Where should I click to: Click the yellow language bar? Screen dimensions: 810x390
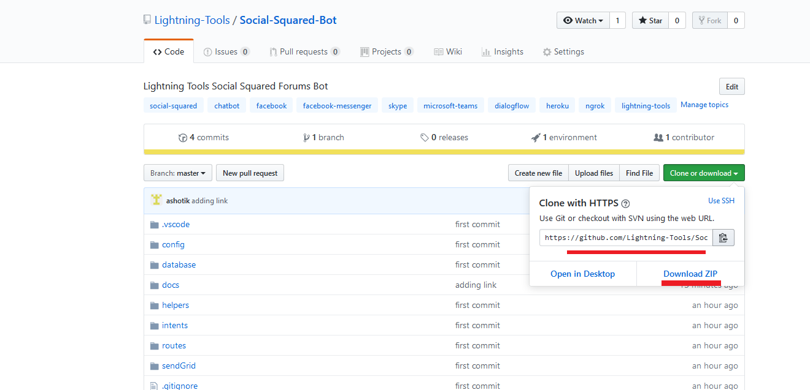click(444, 152)
